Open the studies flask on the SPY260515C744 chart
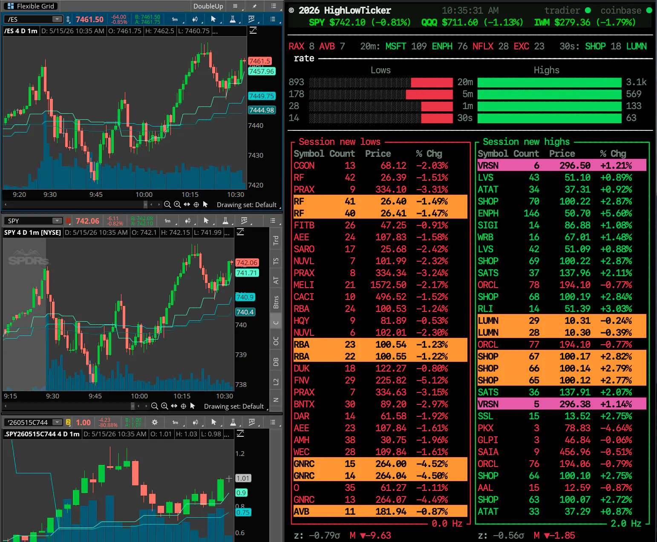 (x=233, y=422)
